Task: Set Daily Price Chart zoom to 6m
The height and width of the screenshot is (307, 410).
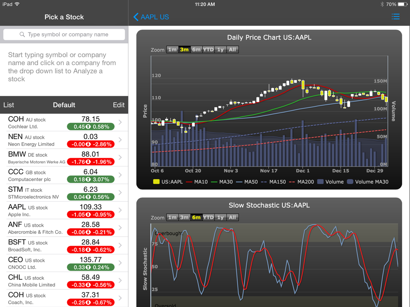Action: (196, 50)
